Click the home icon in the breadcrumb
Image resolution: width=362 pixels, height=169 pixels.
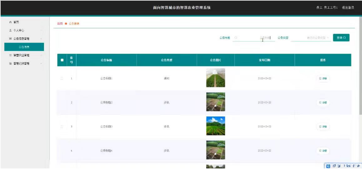(66, 24)
